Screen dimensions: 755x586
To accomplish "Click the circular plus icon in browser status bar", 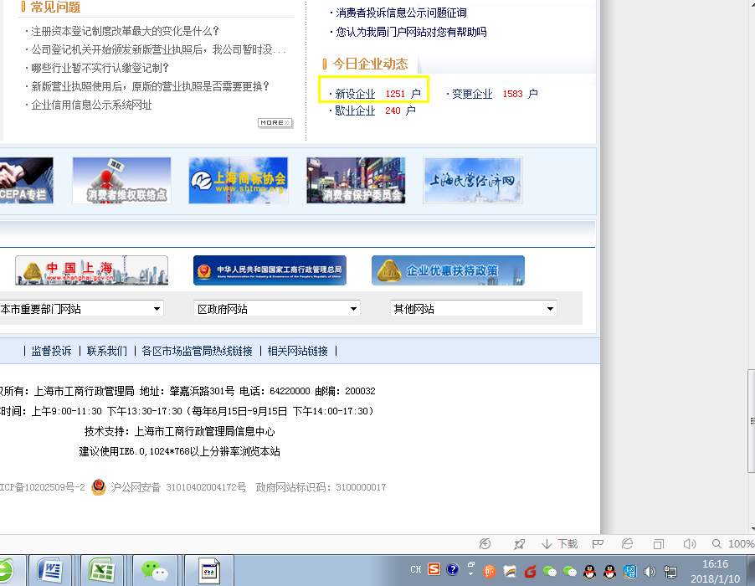I will [x=485, y=544].
